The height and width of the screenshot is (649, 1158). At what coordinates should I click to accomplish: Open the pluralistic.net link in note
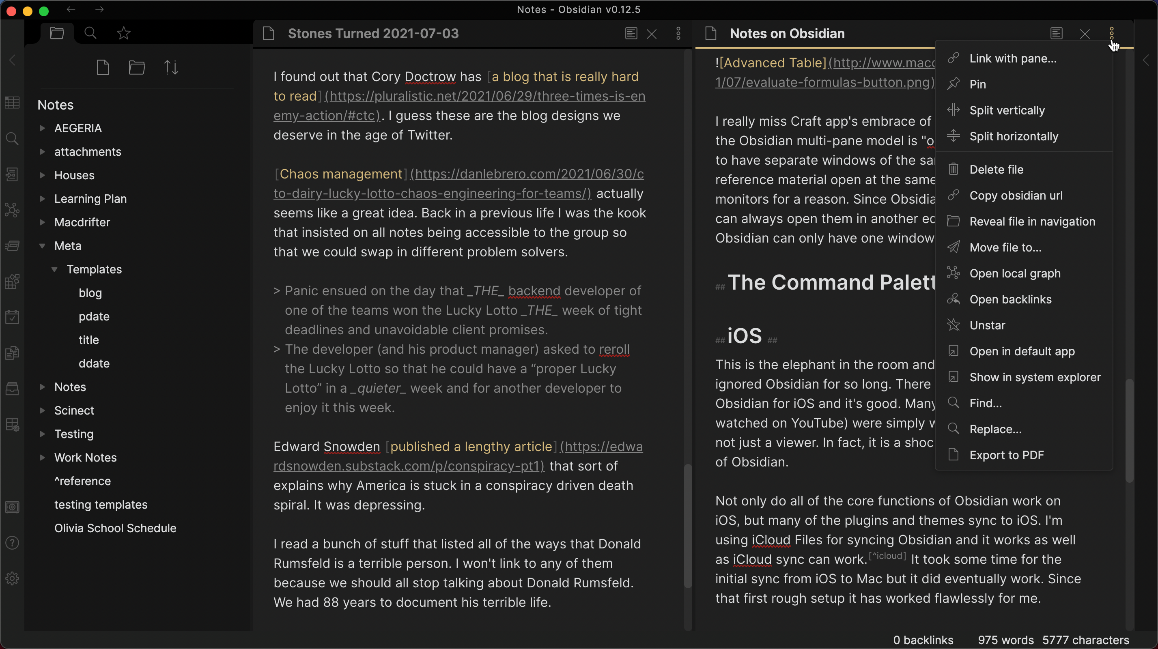coord(485,96)
